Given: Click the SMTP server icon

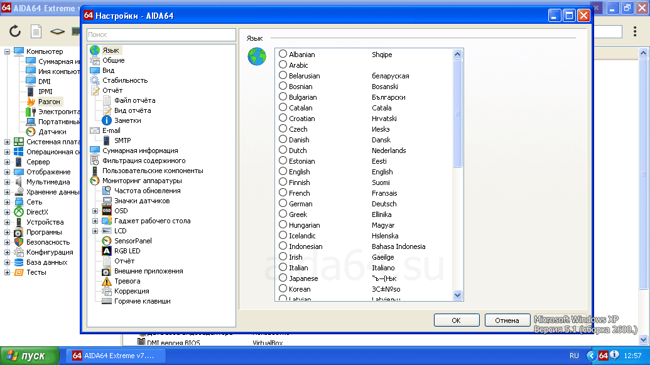Looking at the screenshot, I should 107,140.
